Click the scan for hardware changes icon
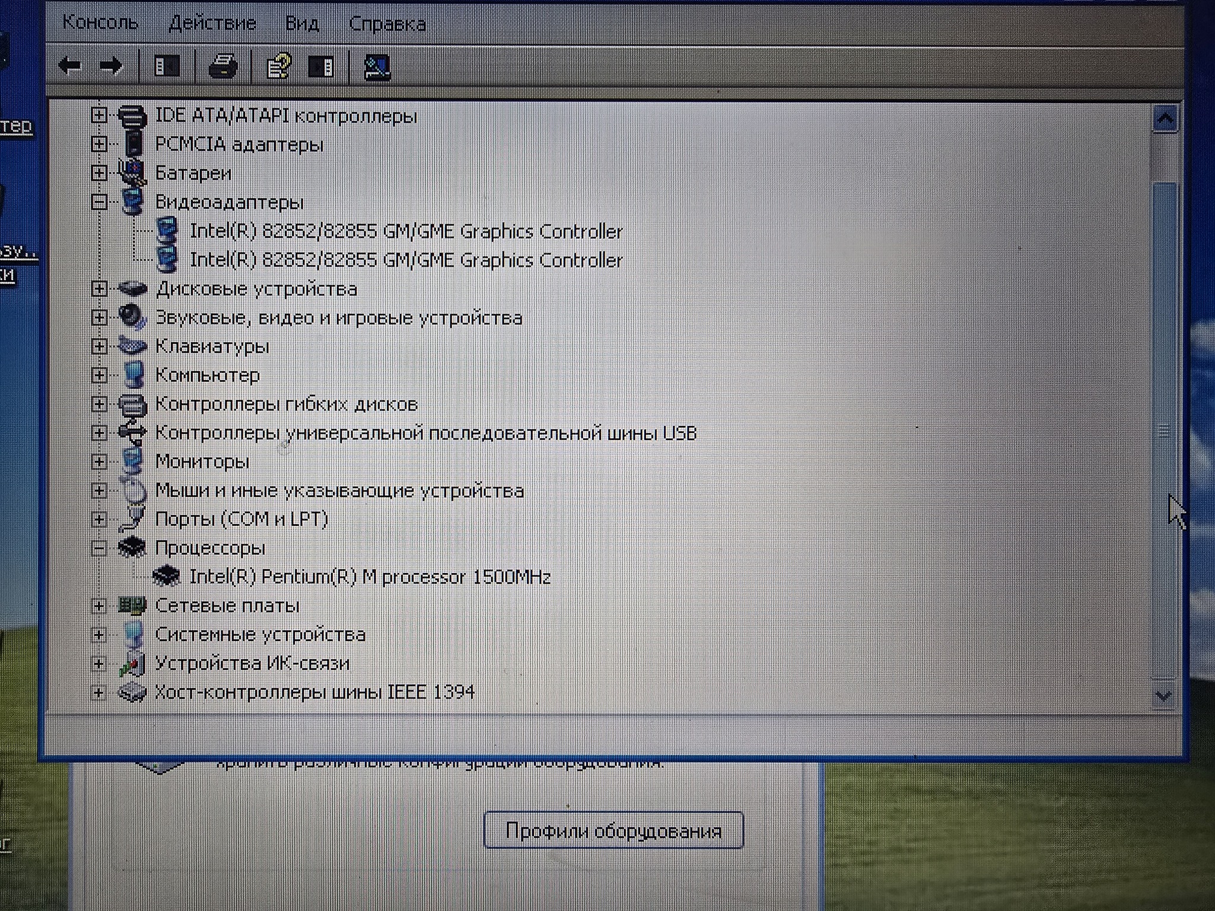The height and width of the screenshot is (911, 1215). [x=377, y=66]
